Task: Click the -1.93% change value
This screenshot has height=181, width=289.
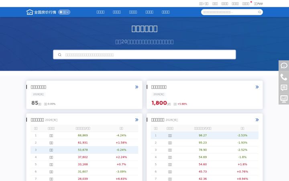Action: pos(242,142)
